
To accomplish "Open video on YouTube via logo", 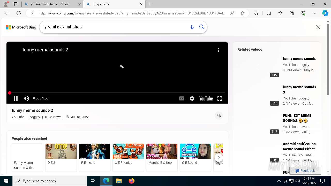I will point(206,98).
